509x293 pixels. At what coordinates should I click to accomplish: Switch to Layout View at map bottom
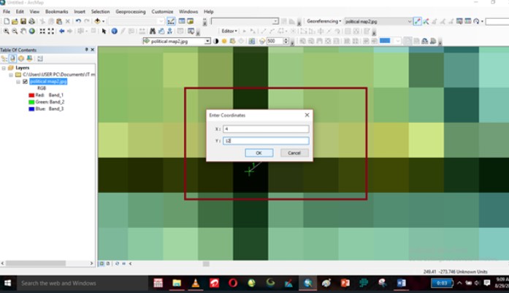[x=108, y=264]
